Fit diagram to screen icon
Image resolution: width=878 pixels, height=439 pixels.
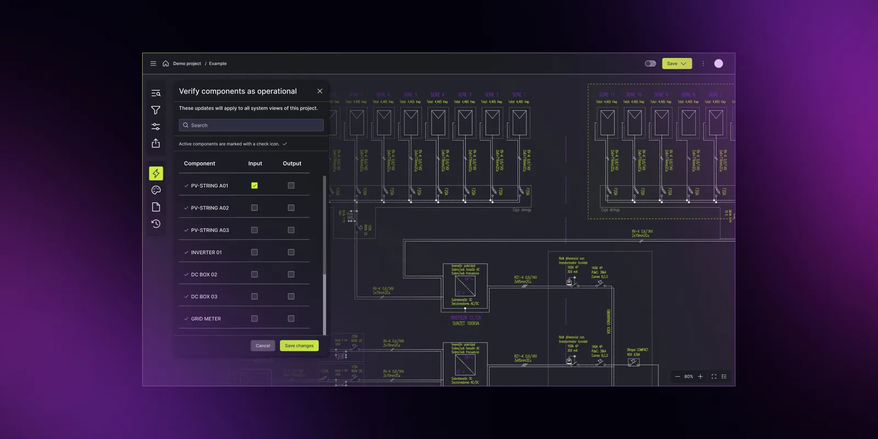714,376
